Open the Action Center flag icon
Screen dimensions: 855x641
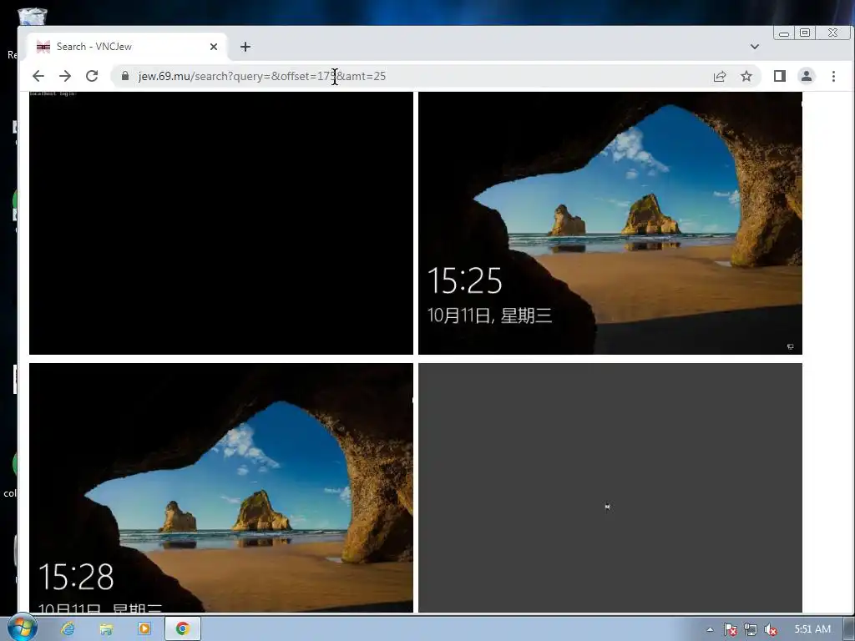click(730, 629)
